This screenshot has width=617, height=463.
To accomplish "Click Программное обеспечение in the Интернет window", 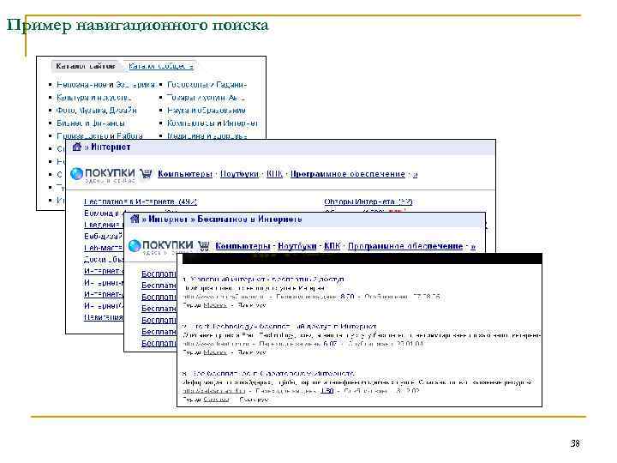I will click(x=348, y=174).
